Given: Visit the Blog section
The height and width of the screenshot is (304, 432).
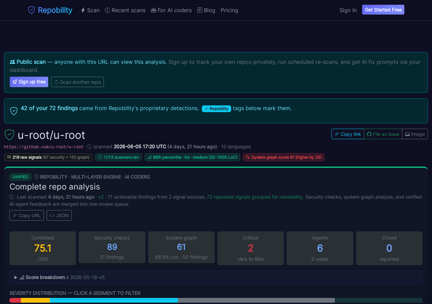Looking at the screenshot, I should click(206, 10).
